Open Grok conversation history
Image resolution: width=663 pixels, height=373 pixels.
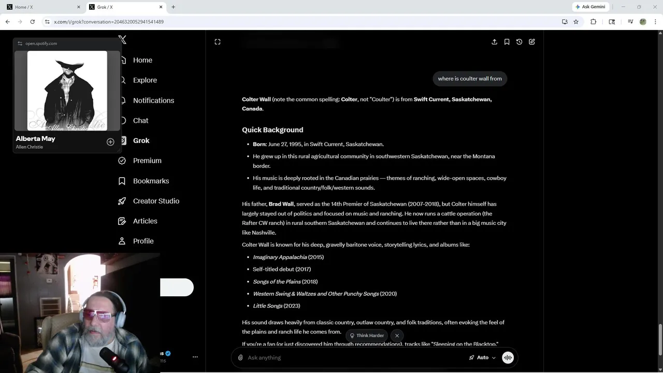(519, 42)
